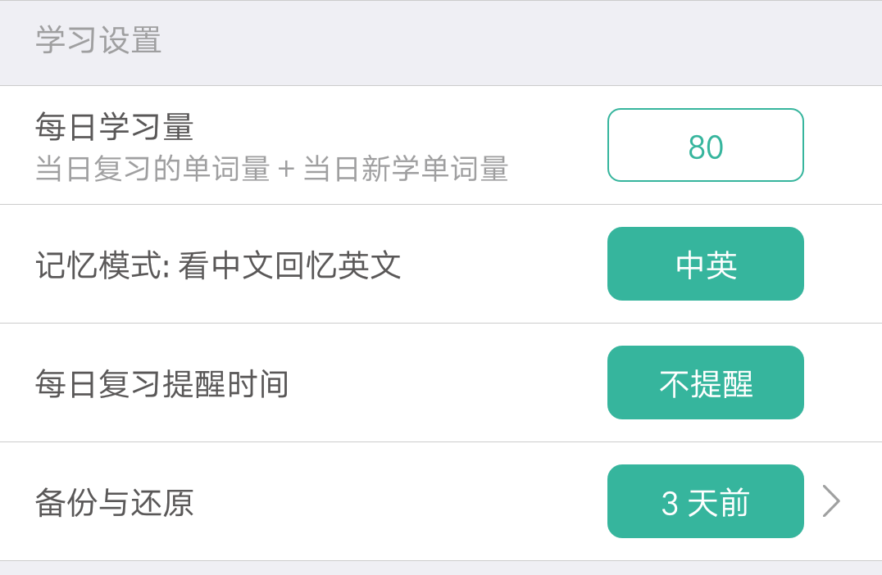Open the 每日复习提醒时间 row label

[x=162, y=384]
